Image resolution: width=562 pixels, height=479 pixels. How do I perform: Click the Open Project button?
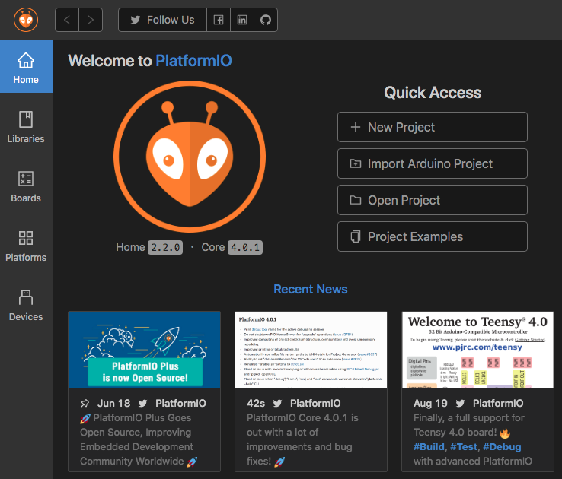pyautogui.click(x=433, y=200)
